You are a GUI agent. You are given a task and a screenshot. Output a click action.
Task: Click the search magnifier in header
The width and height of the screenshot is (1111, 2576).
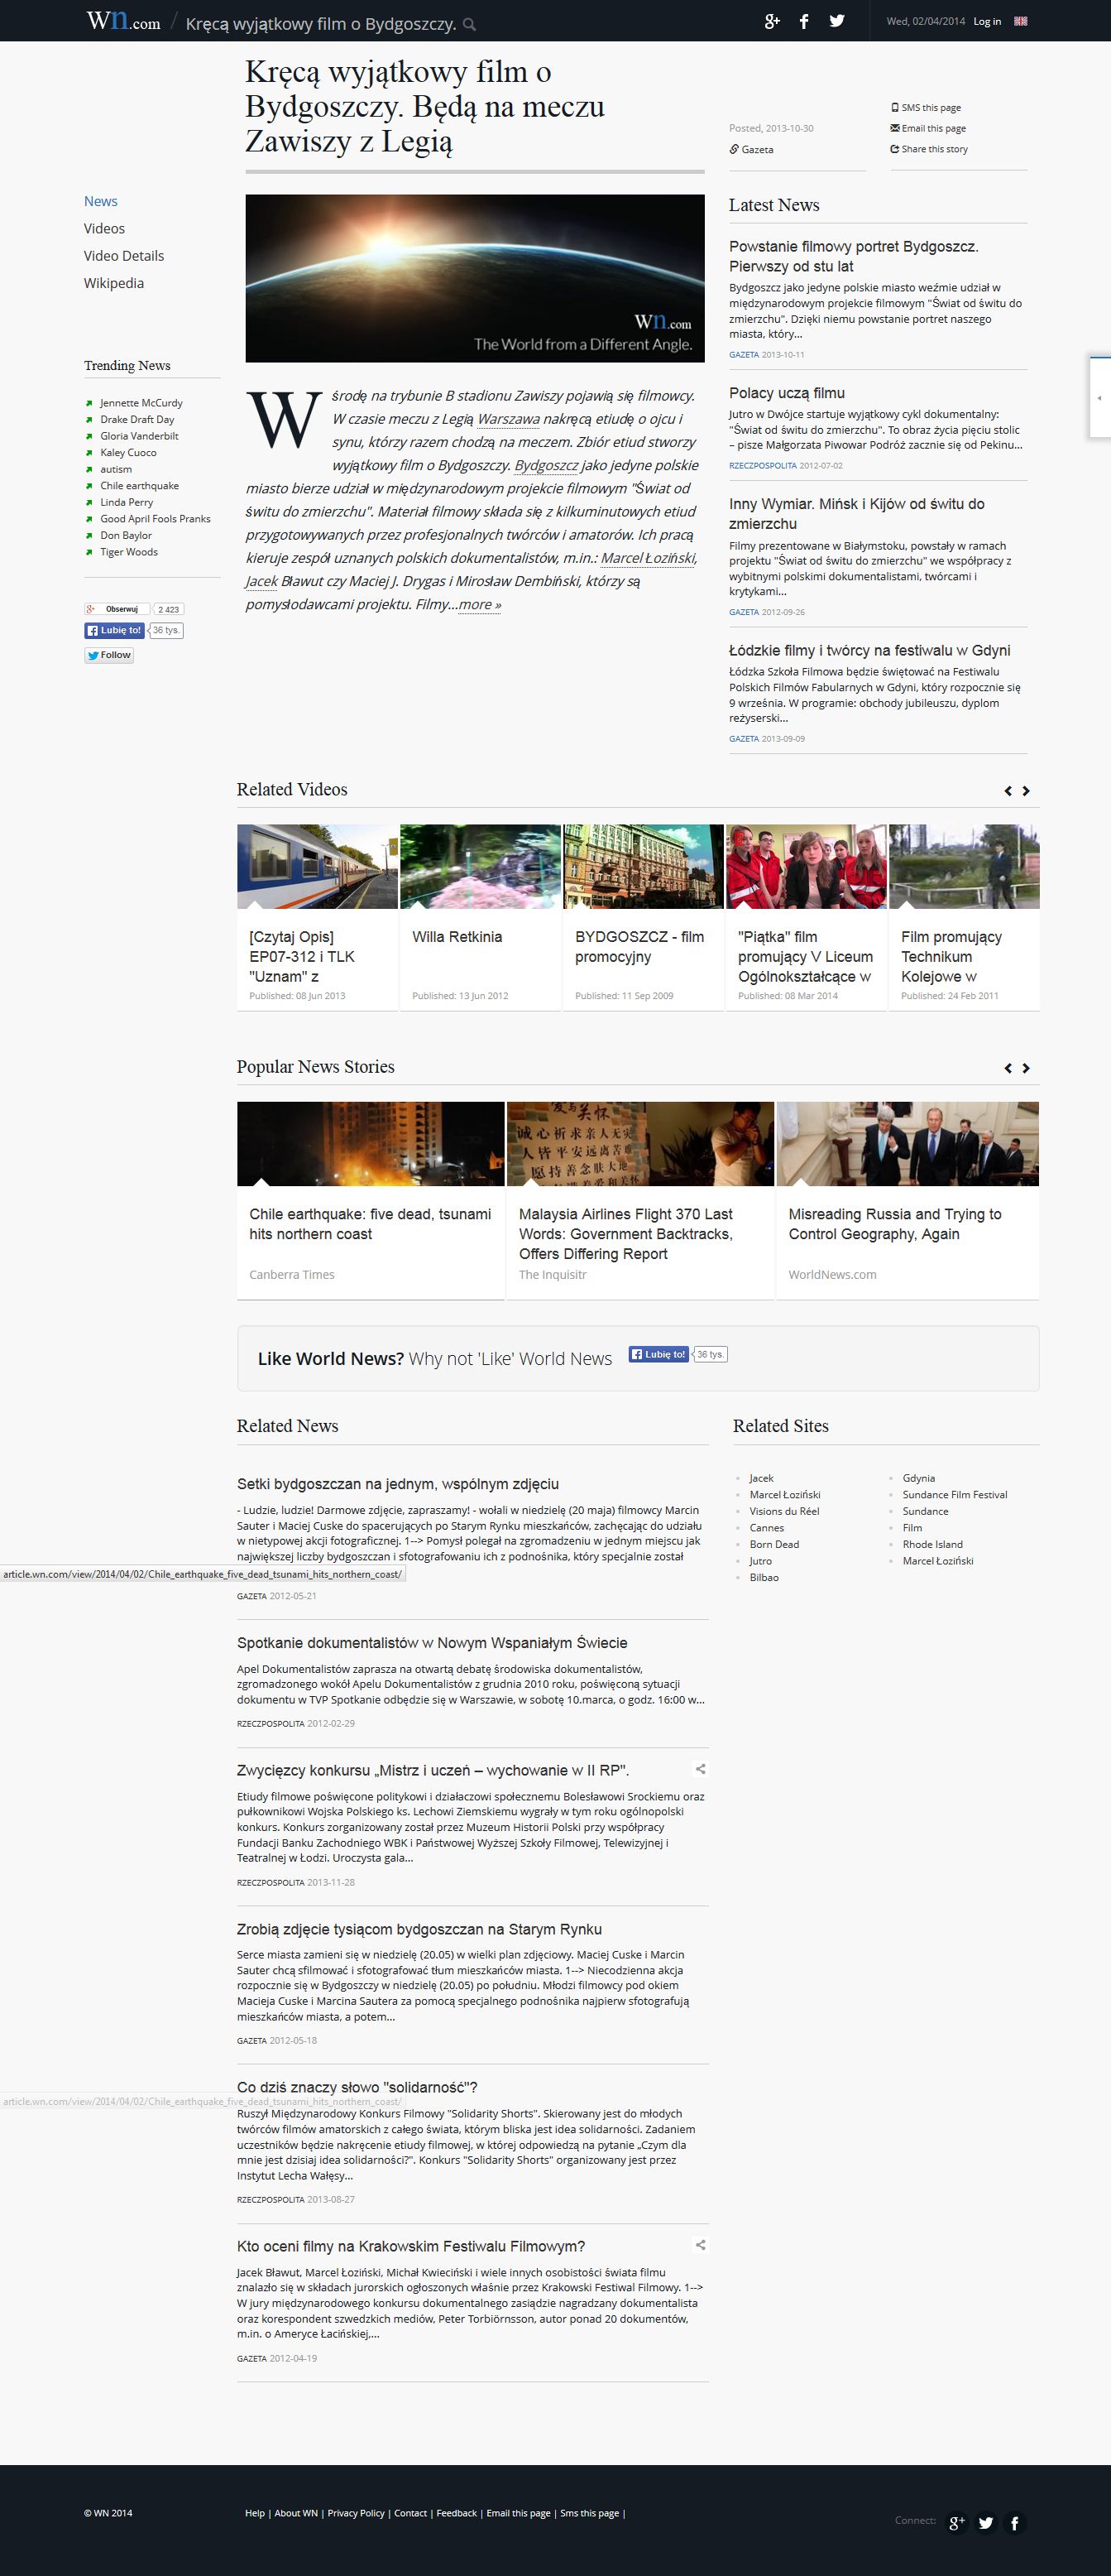(x=470, y=24)
